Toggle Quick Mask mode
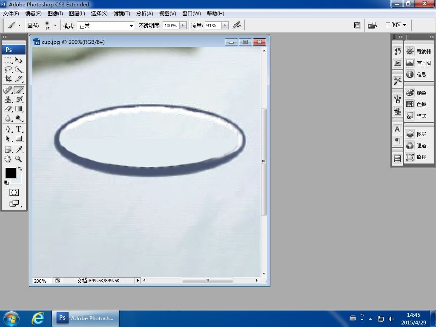 coord(14,192)
